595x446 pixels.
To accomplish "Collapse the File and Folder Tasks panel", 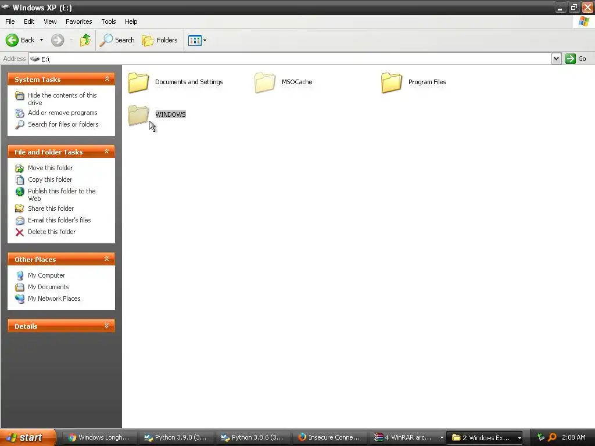I will click(x=107, y=152).
